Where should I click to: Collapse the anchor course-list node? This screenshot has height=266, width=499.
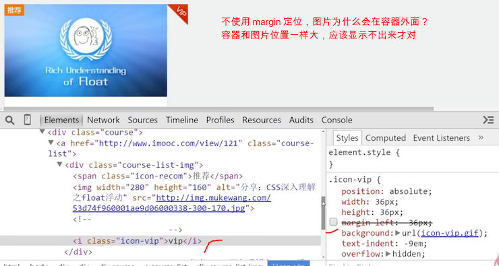(x=51, y=143)
